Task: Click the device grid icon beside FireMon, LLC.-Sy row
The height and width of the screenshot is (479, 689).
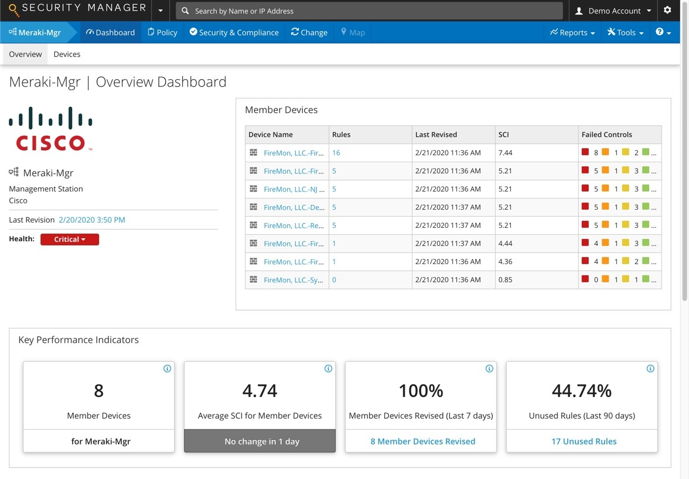Action: coord(253,279)
